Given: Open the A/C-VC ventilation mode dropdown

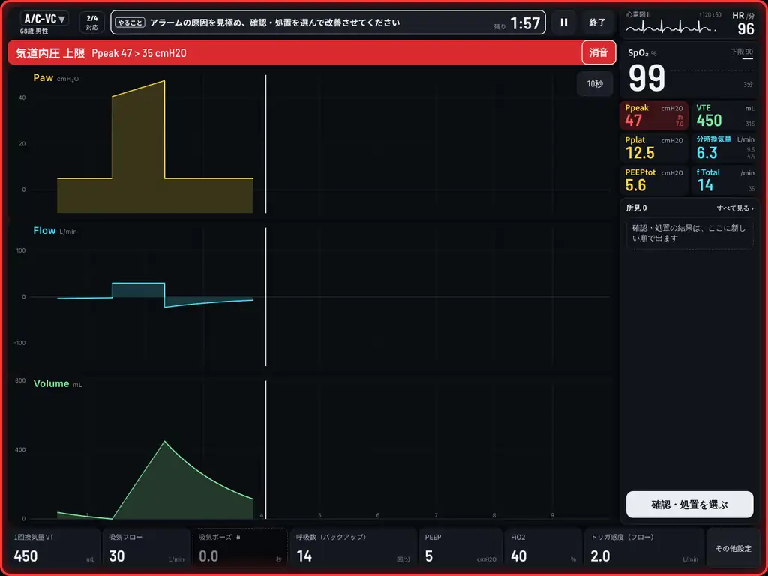Looking at the screenshot, I should coord(44,19).
